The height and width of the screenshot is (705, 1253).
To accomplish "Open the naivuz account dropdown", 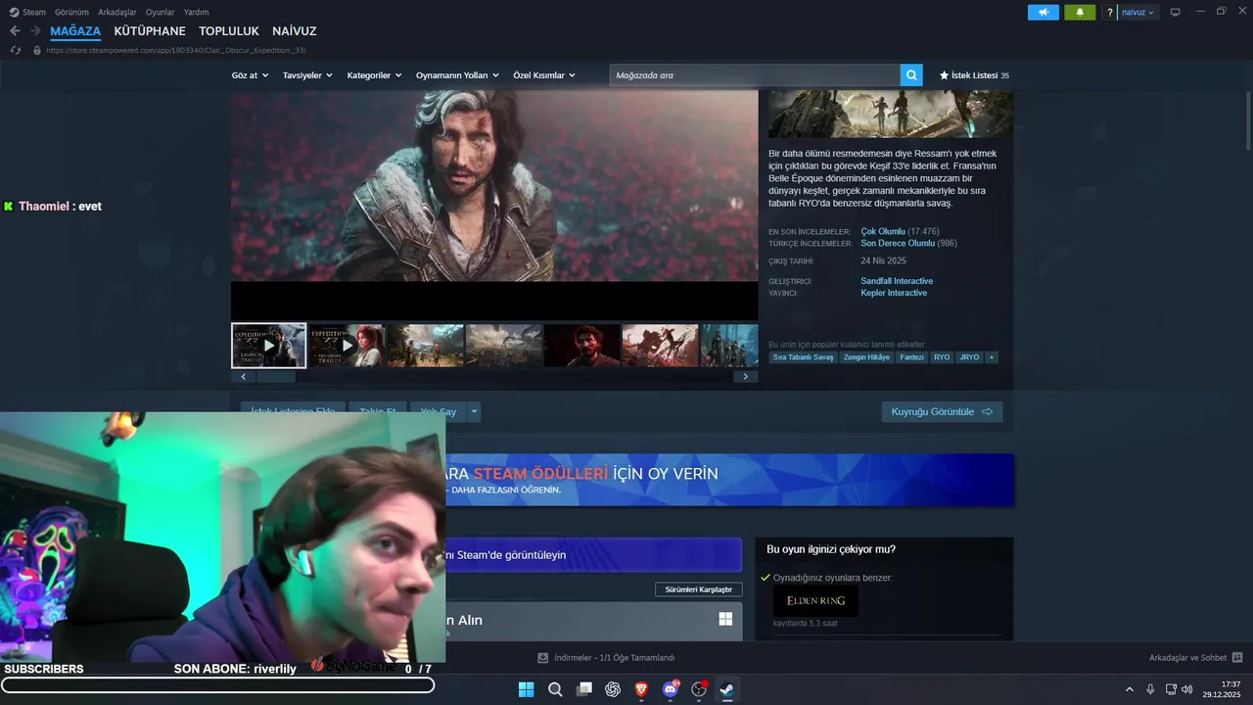I will pos(1137,13).
